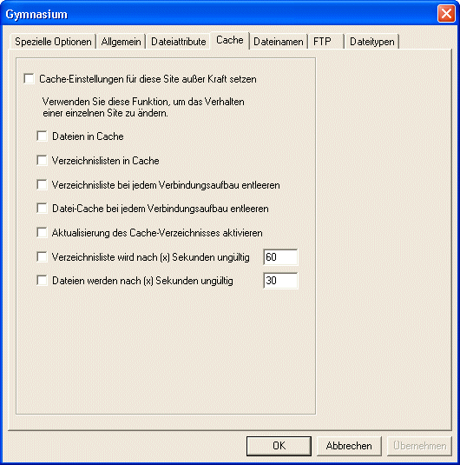Tick 'Aktualisierung des Cache-Verzeichnisses aktivieren'
This screenshot has height=465, width=460.
pos(42,233)
